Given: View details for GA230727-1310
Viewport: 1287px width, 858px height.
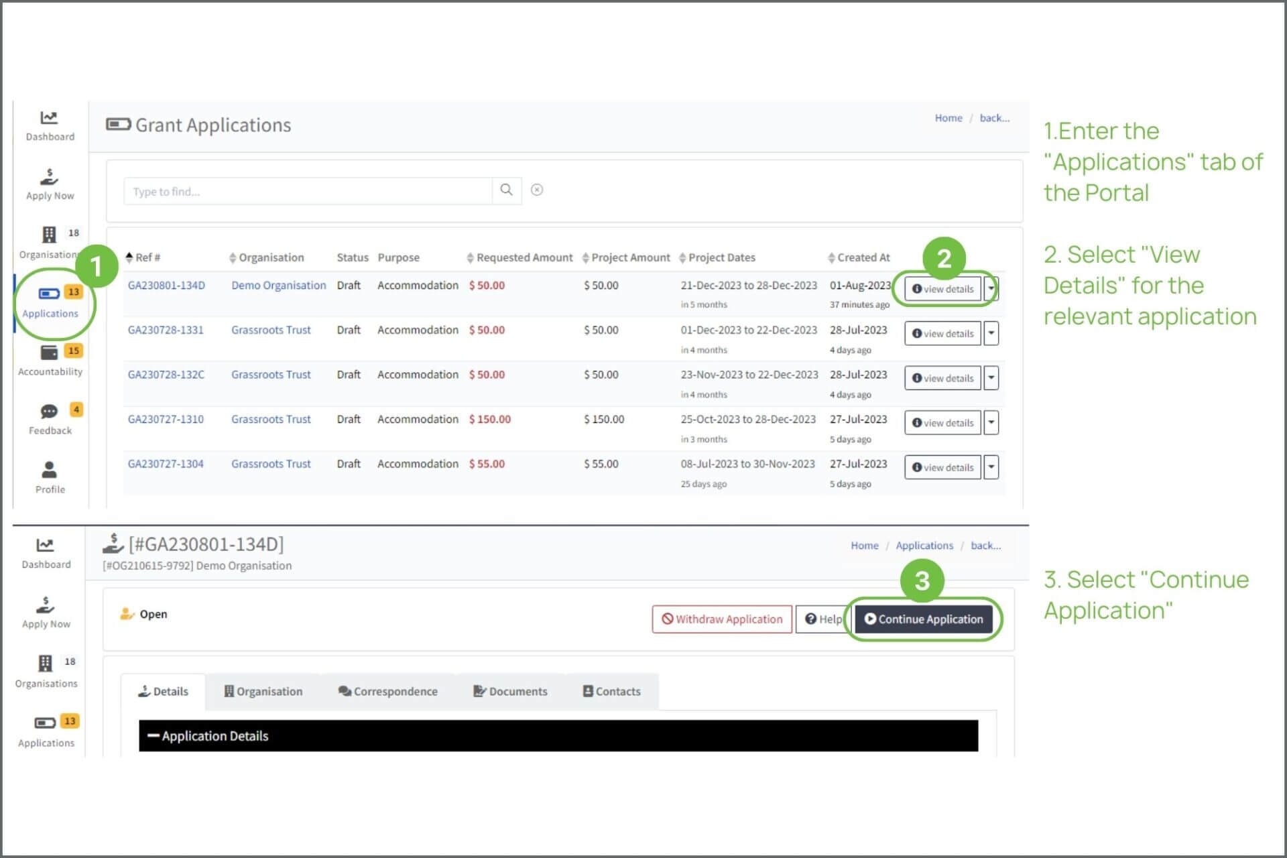Looking at the screenshot, I should [942, 422].
